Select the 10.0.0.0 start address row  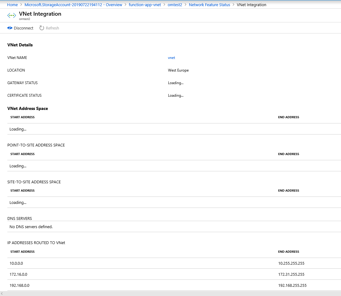16,263
